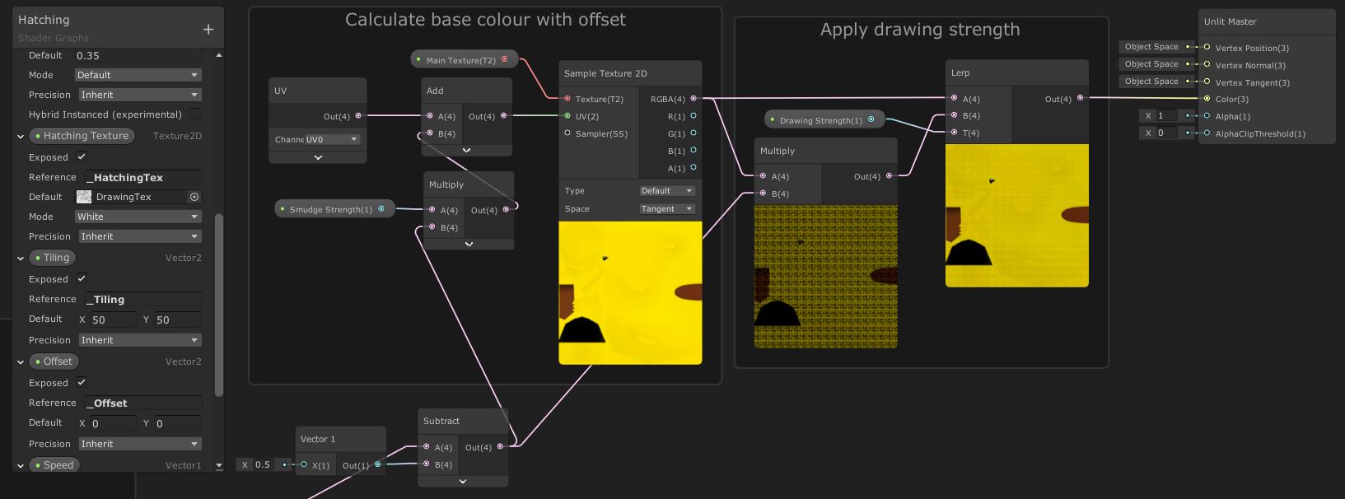
Task: Click the Out(4) output port on Lerp node
Action: pos(1081,98)
